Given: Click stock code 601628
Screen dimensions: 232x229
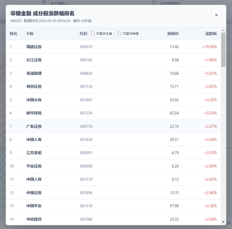Looking at the screenshot, I should tap(86, 140).
